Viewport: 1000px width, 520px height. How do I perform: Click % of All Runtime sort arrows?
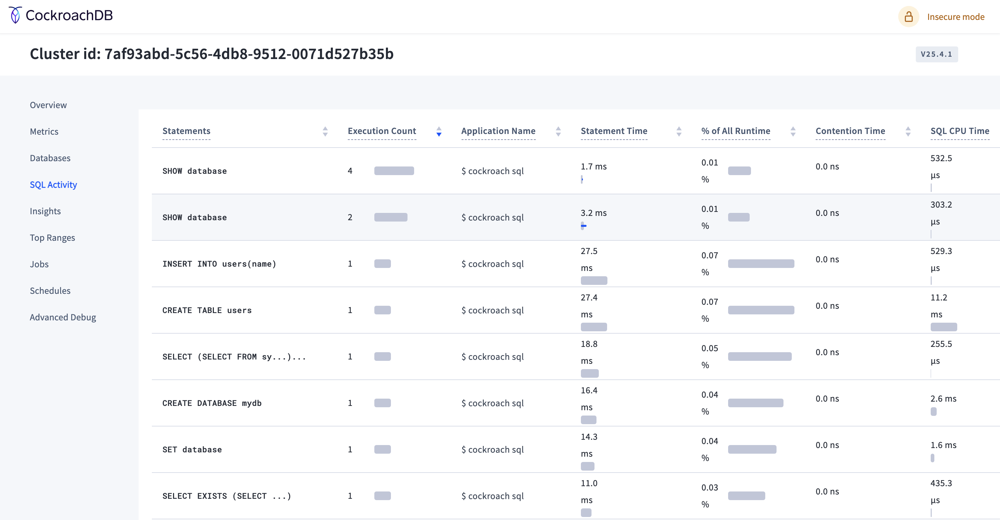[793, 131]
